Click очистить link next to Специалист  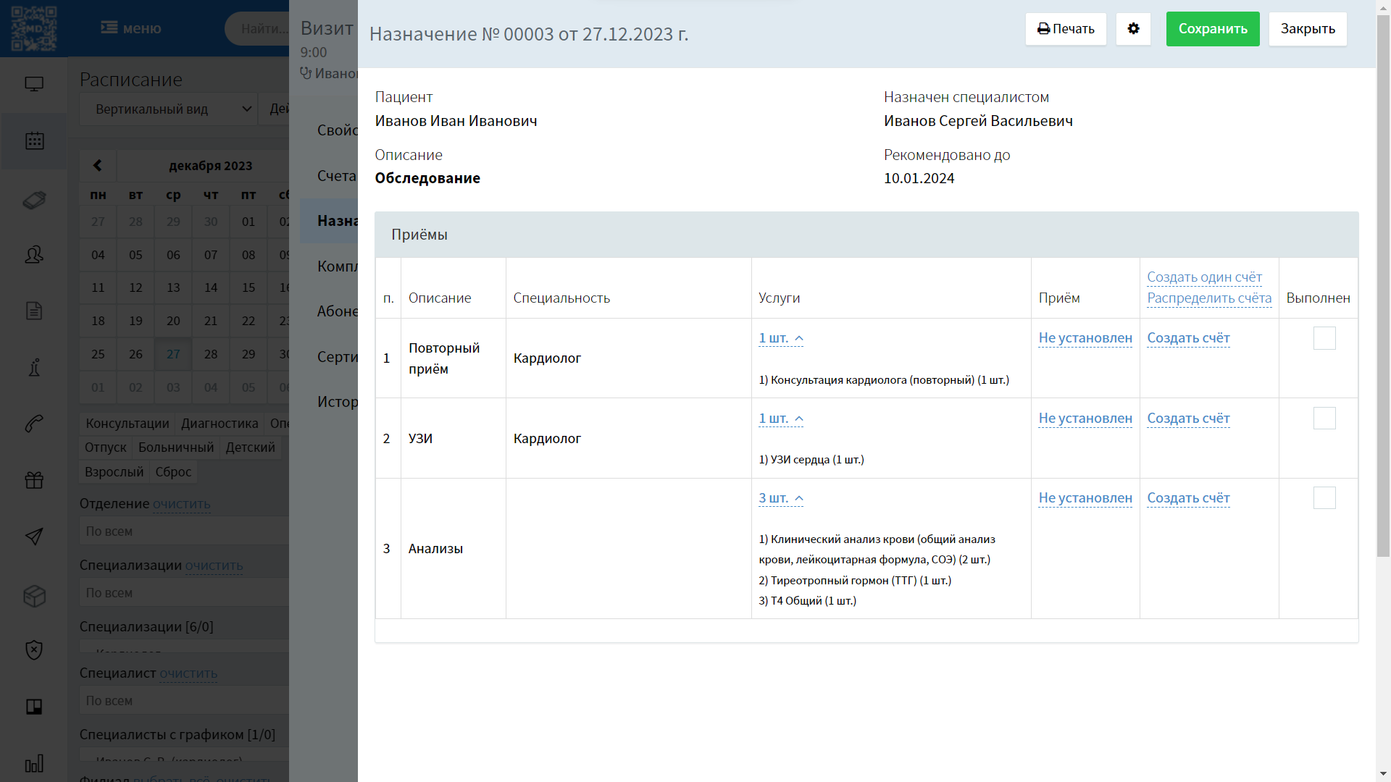click(x=188, y=673)
